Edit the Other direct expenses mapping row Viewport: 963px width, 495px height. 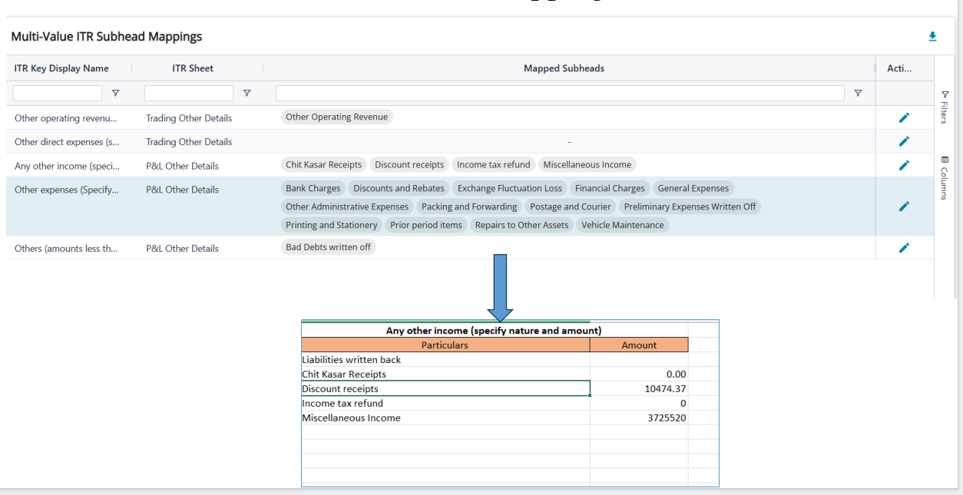click(904, 141)
